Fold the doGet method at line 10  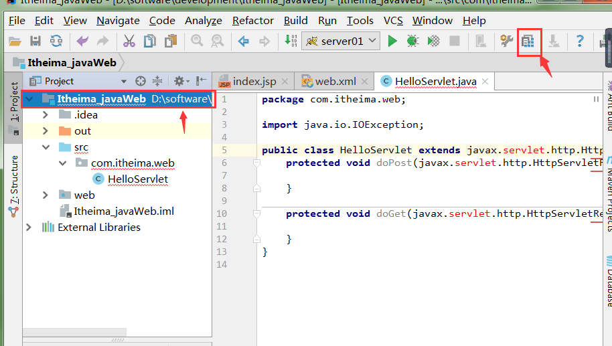click(256, 213)
